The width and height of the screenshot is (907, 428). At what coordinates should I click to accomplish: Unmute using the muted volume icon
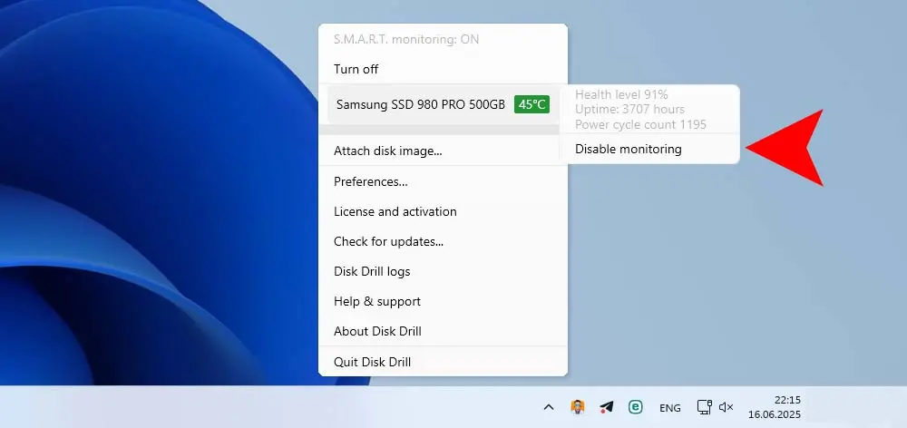[x=726, y=407]
